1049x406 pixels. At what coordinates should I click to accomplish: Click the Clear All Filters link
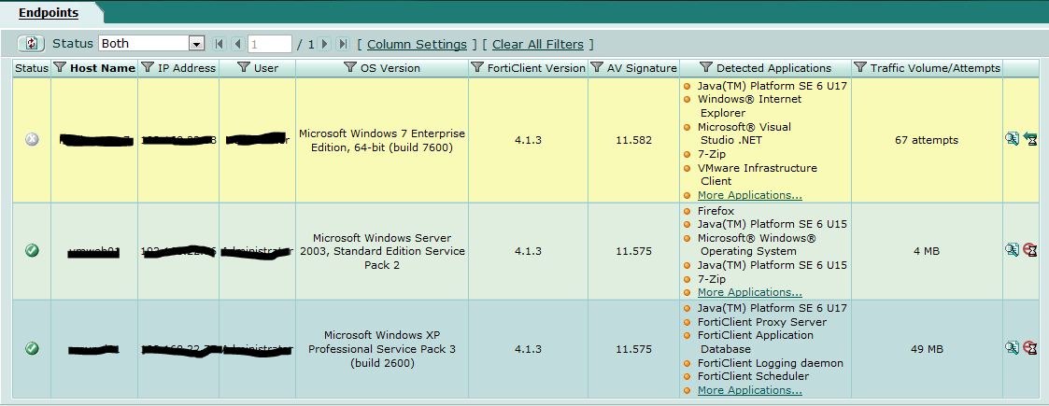coord(538,44)
